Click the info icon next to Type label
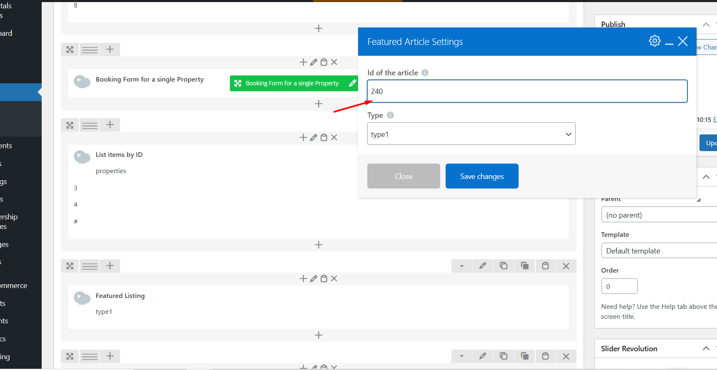This screenshot has width=717, height=370. pos(390,115)
